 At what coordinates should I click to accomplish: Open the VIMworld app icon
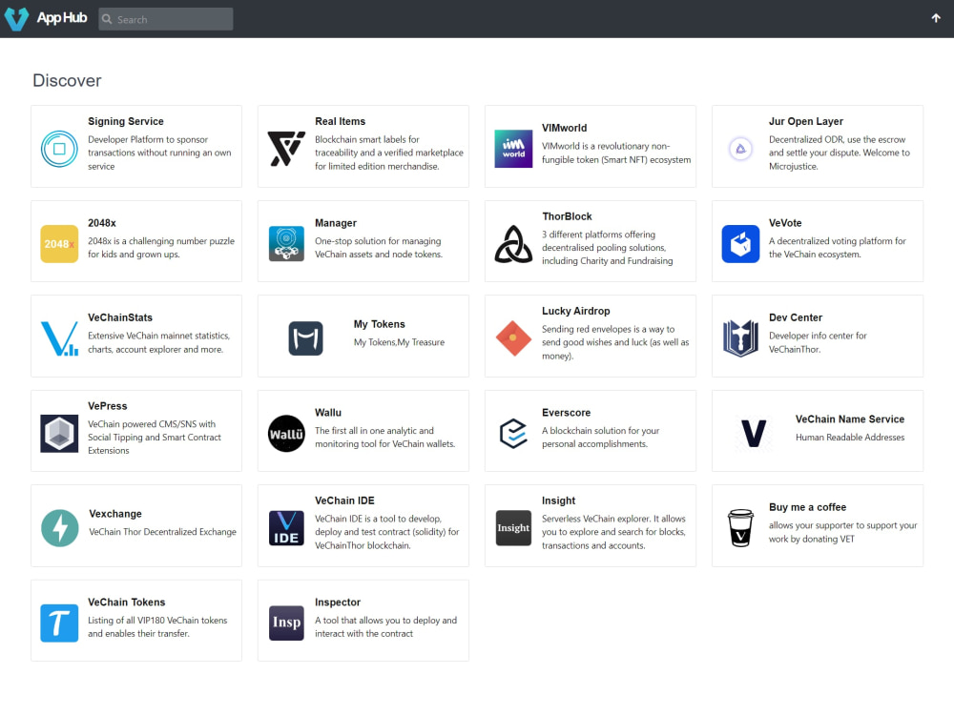pos(513,149)
